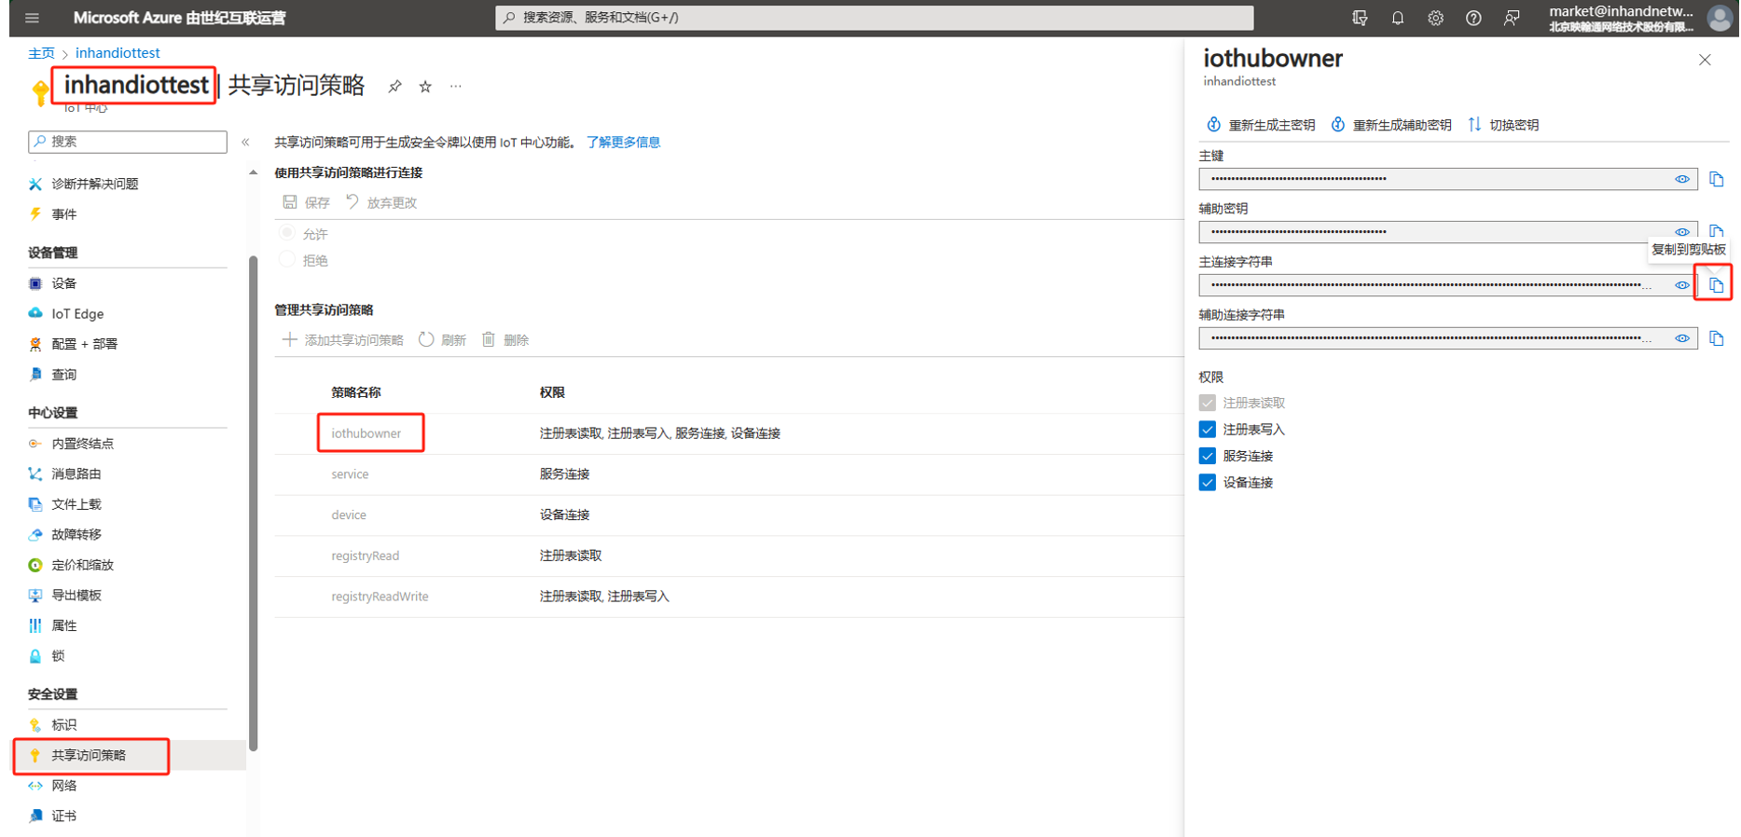Open 内置终结点 menu item
Viewport: 1741px width, 837px height.
71,444
